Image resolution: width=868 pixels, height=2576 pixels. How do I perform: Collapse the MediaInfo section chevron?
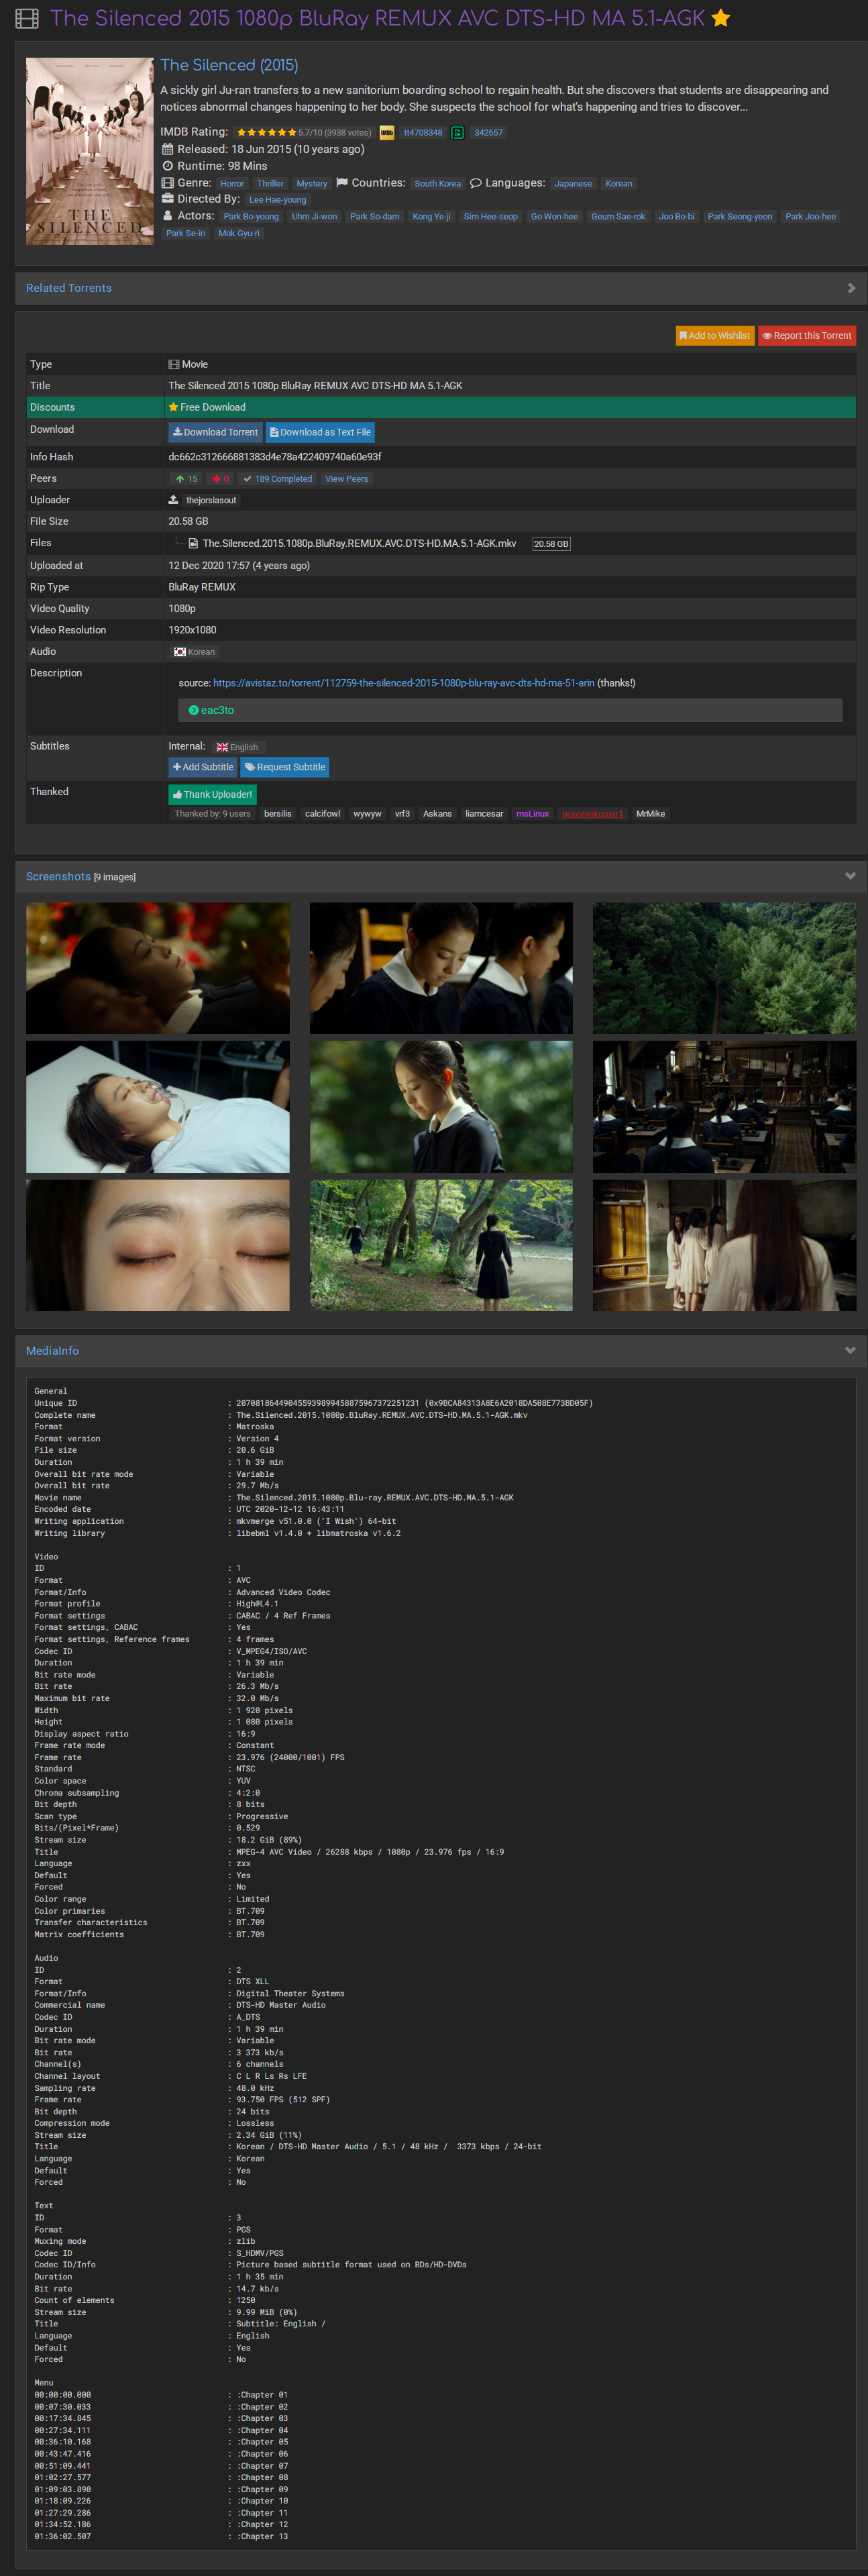coord(850,1350)
